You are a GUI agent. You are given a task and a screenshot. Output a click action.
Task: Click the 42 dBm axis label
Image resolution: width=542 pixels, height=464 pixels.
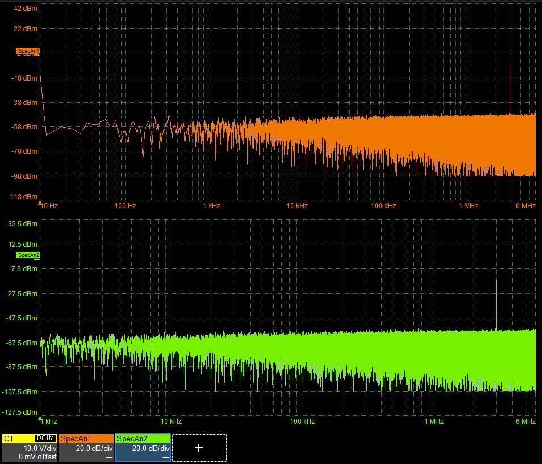pyautogui.click(x=25, y=9)
